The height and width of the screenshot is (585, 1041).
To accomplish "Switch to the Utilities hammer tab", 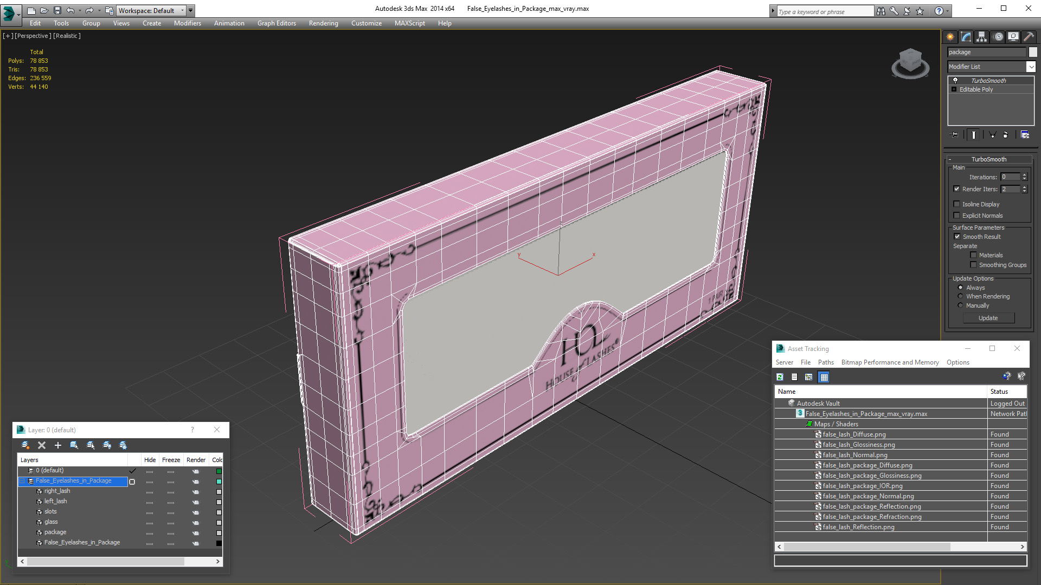I will (x=1029, y=37).
